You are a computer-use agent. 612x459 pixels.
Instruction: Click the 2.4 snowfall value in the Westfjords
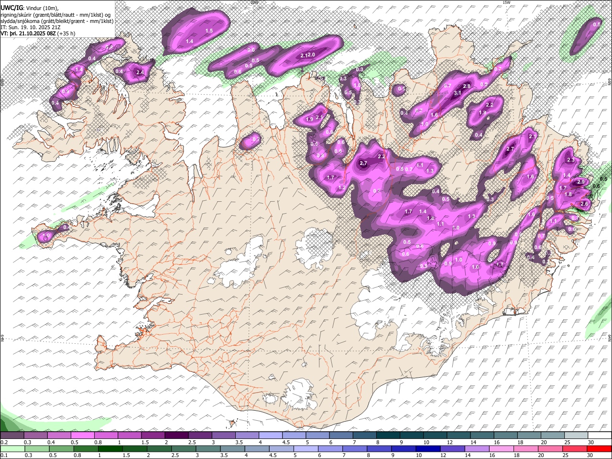140,73
